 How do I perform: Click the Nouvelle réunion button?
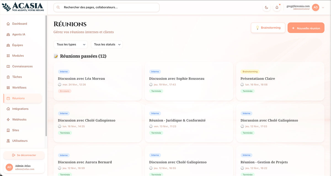pos(306,28)
